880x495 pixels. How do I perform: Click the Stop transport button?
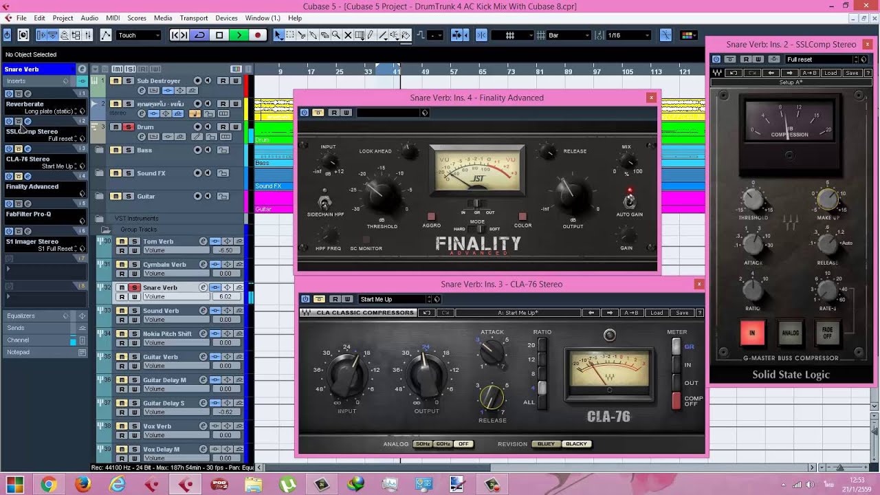pos(219,35)
